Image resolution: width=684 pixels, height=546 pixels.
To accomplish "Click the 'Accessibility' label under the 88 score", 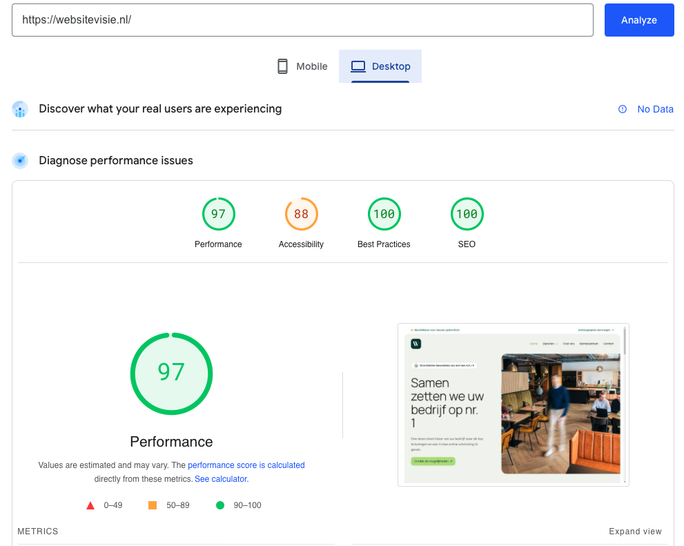I will [301, 244].
